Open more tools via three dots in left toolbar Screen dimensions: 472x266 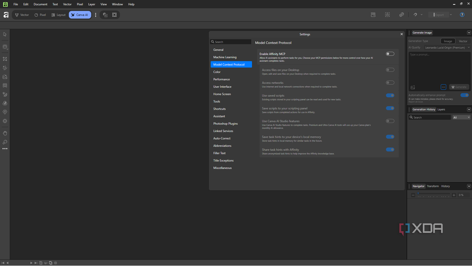(5, 149)
